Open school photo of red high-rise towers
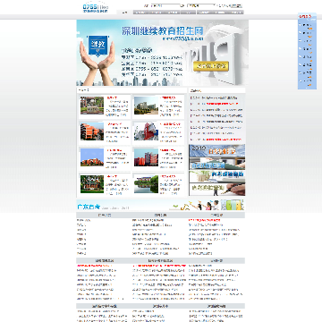Image resolution: width=322 pixels, height=322 pixels. [146, 157]
